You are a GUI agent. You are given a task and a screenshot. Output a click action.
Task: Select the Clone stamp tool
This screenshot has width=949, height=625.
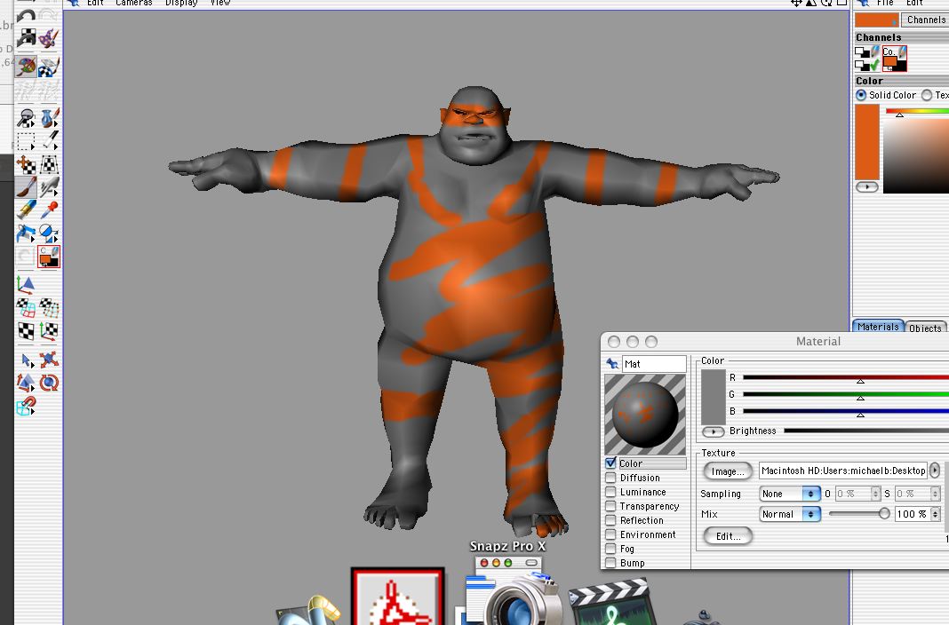26,233
